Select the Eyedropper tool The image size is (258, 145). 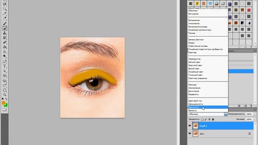tap(4, 18)
